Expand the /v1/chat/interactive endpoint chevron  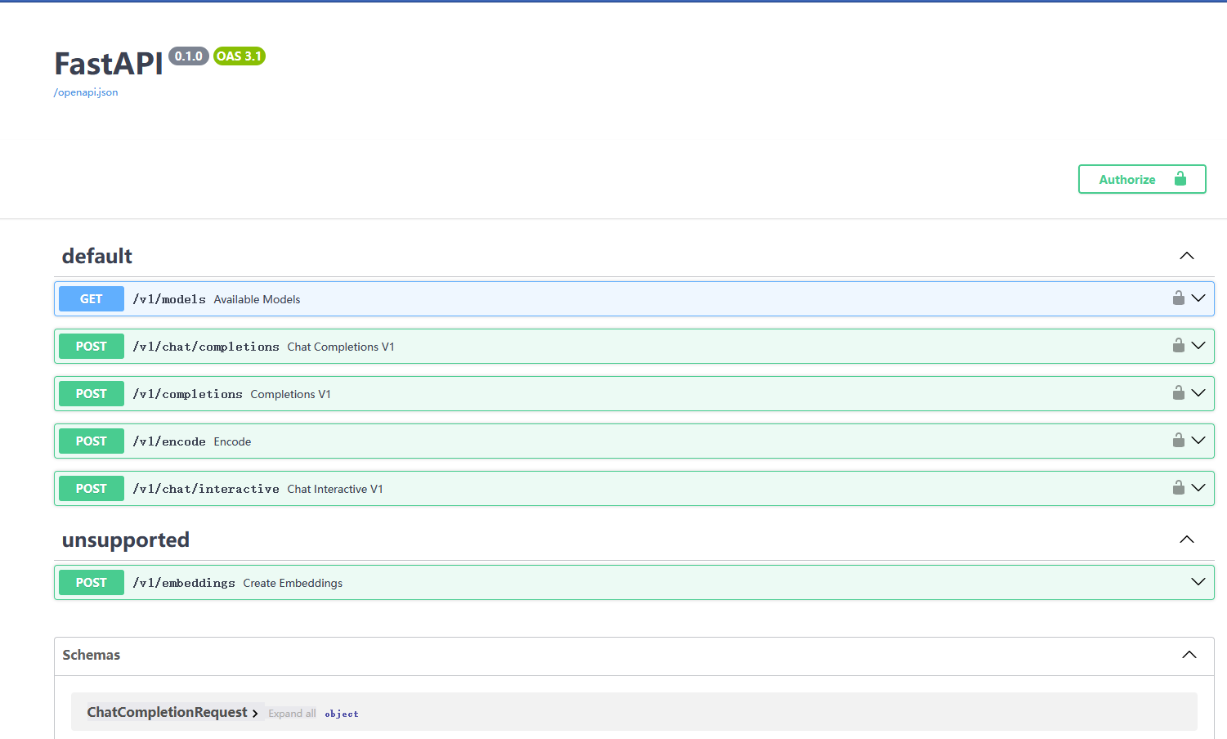point(1198,488)
